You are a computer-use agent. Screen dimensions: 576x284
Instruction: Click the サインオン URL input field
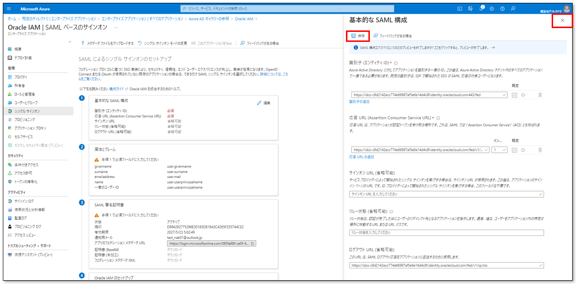point(446,194)
